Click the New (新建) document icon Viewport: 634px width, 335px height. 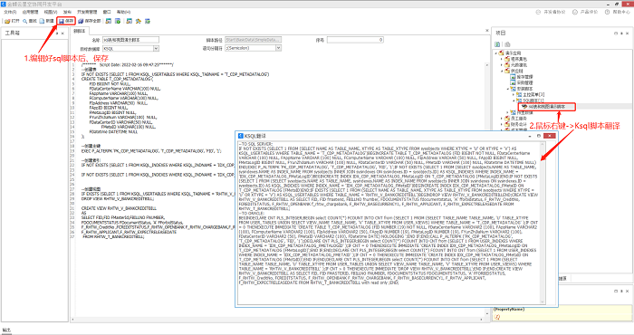(42, 21)
